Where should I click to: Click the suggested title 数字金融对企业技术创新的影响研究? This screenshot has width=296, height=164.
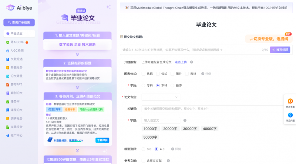pyautogui.click(x=66, y=71)
